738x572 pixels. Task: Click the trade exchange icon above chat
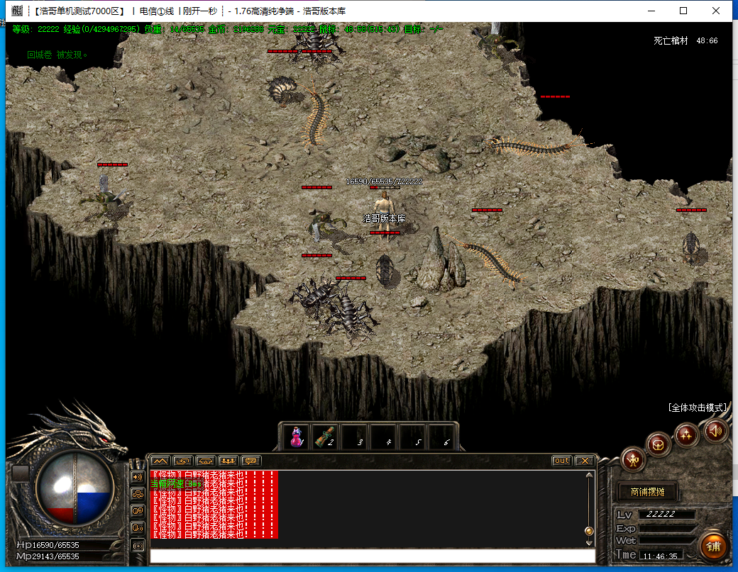(182, 461)
